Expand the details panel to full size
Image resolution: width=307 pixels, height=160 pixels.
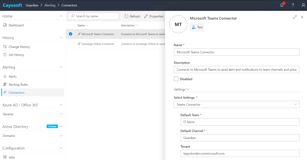point(295,17)
